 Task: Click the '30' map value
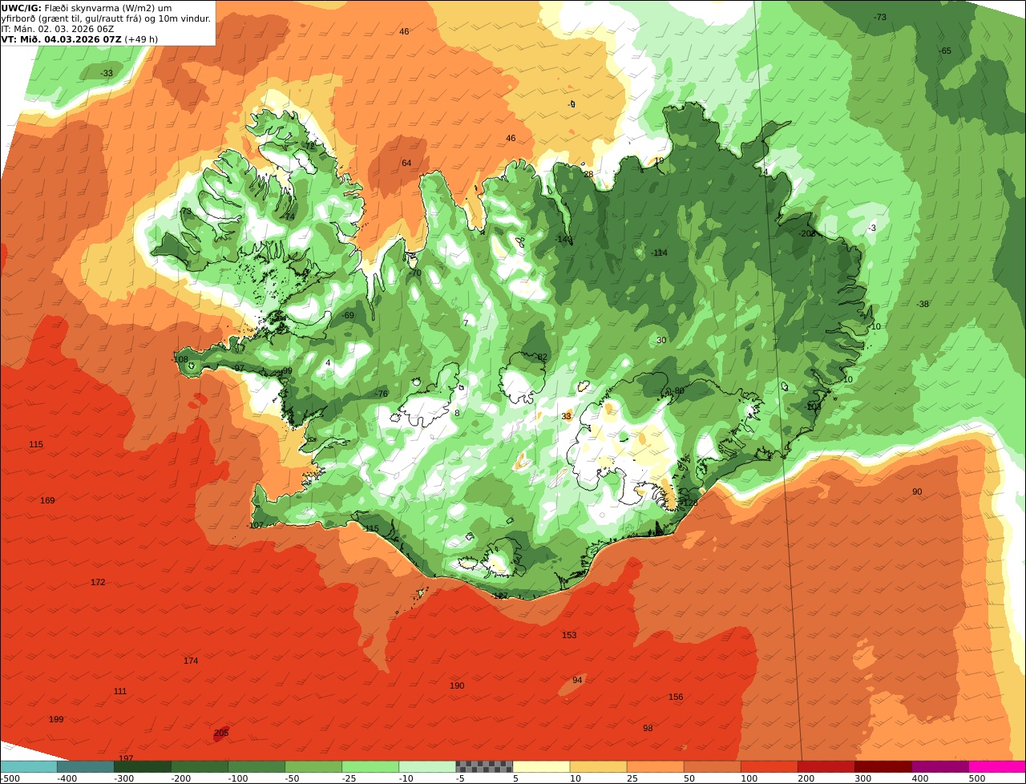[661, 341]
